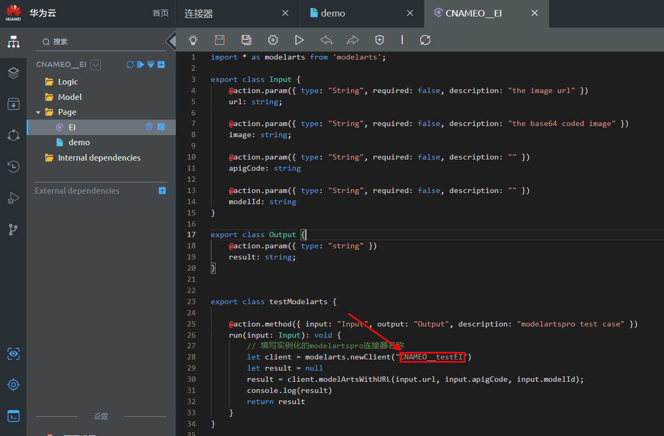Open the debug bug-play icon in left sidebar
The width and height of the screenshot is (664, 436).
click(x=13, y=198)
